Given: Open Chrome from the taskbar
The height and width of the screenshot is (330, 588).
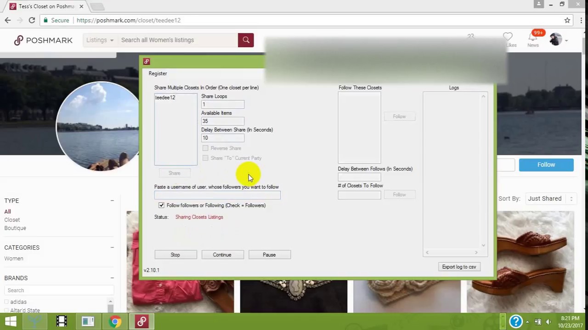Looking at the screenshot, I should [115, 321].
